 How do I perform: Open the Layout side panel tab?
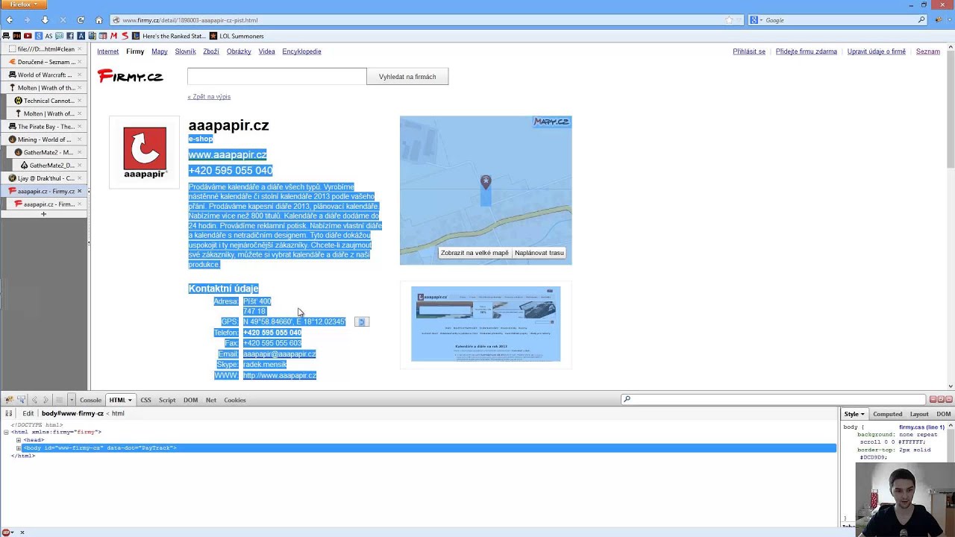coord(919,414)
